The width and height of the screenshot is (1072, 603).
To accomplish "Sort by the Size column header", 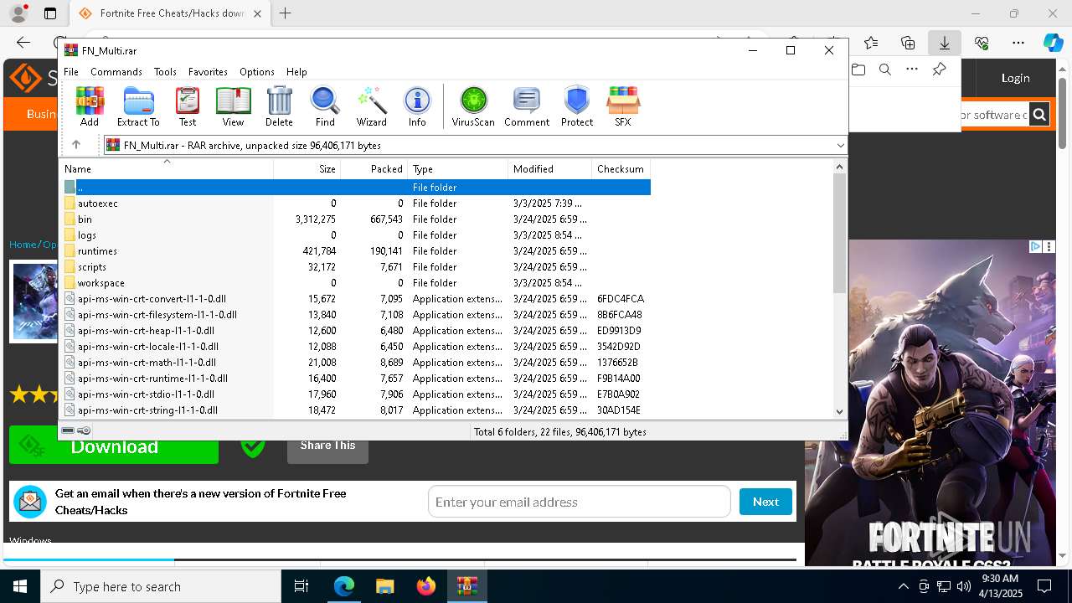I will (x=307, y=169).
